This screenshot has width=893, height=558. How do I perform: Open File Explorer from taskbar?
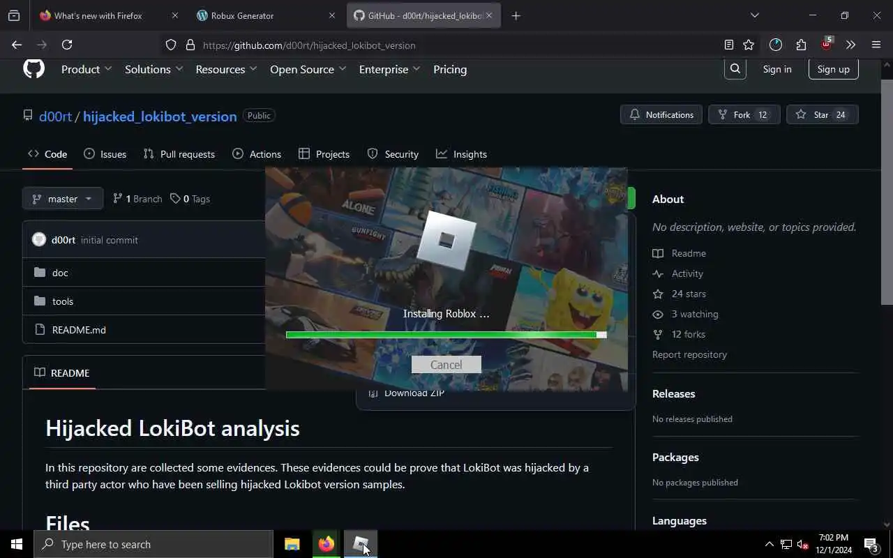(292, 544)
